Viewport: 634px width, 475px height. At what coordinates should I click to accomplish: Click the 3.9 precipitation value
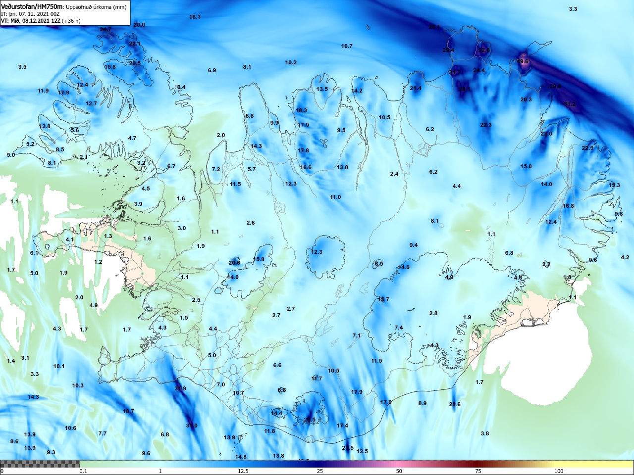tap(138, 204)
